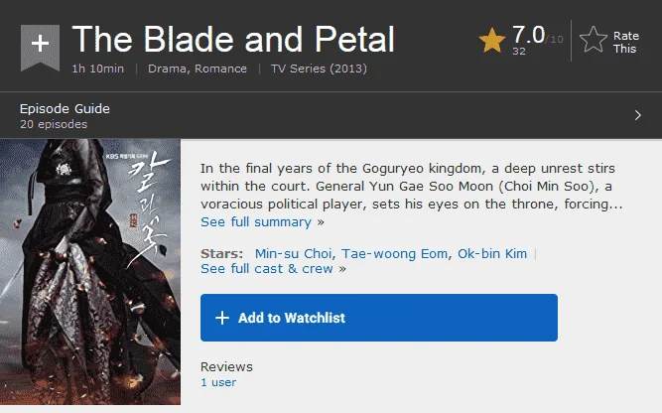Click the plus icon in Add to Watchlist
The width and height of the screenshot is (662, 413).
(222, 318)
